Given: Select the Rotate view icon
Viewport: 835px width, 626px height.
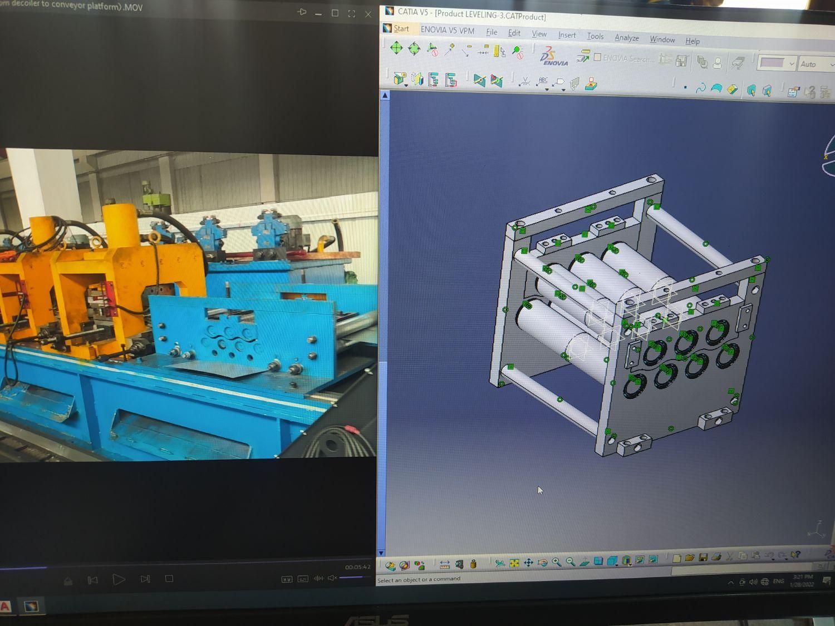Looking at the screenshot, I should click(x=542, y=563).
